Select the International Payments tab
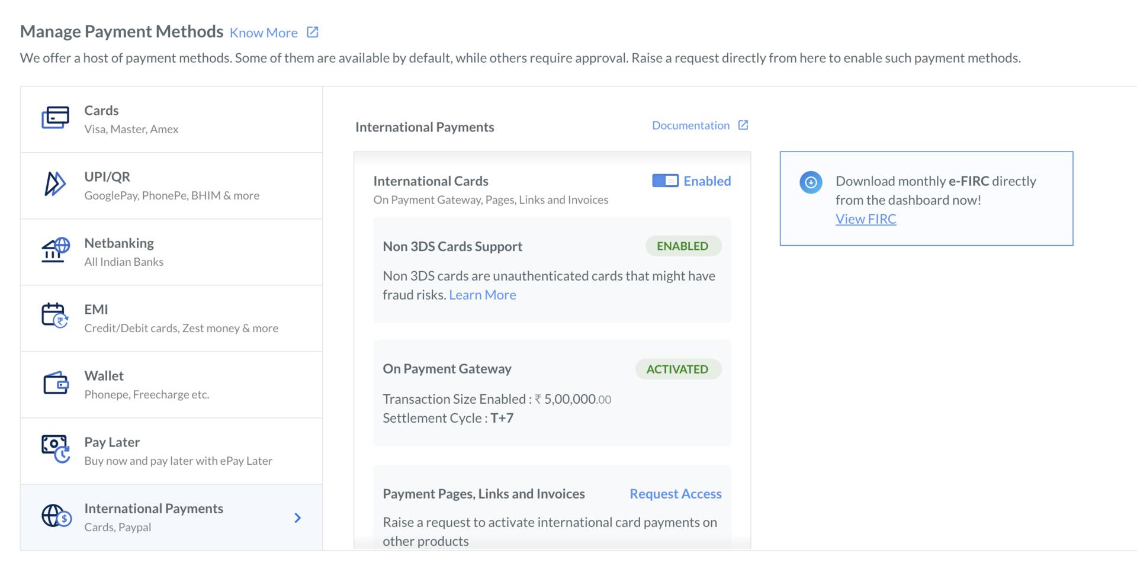1137x579 pixels. click(x=172, y=517)
